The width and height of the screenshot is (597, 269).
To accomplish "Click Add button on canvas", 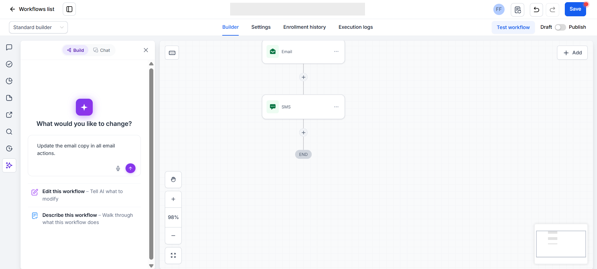I will (572, 53).
